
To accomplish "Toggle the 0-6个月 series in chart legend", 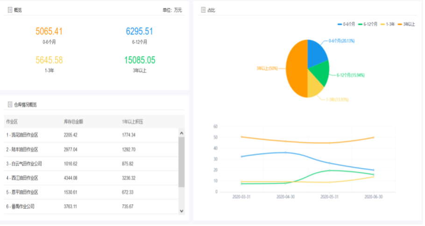I will [x=346, y=24].
